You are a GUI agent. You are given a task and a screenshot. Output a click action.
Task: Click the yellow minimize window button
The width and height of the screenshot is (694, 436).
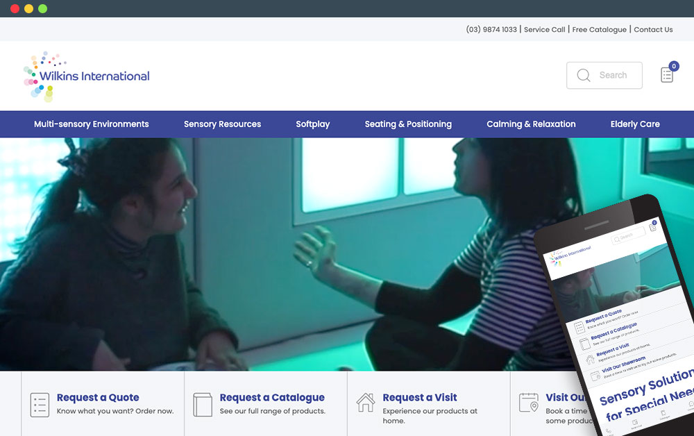(28, 9)
